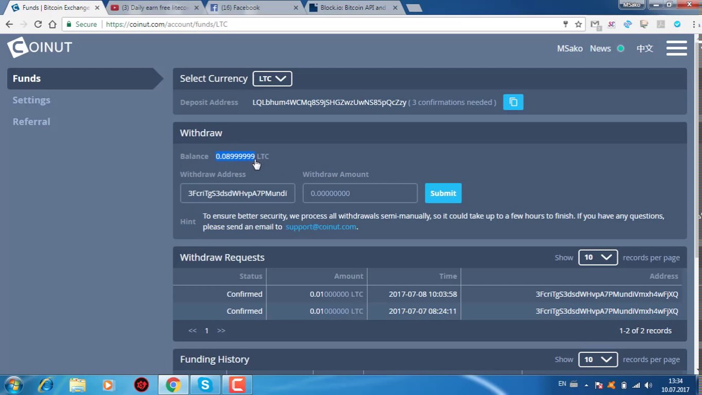The width and height of the screenshot is (702, 395).
Task: Email support@coinut.com link
Action: pos(321,227)
